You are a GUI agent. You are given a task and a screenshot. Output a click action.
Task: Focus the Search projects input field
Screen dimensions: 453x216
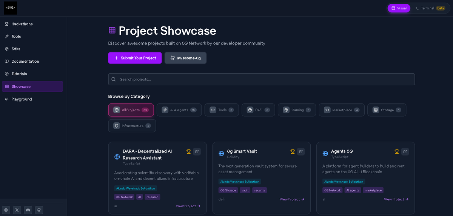262,79
